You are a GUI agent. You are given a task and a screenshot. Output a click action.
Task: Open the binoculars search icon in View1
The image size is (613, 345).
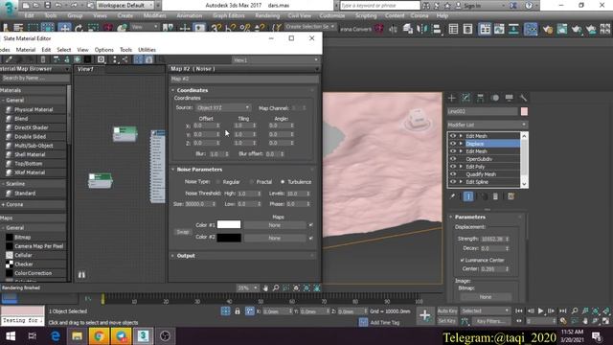(81, 275)
